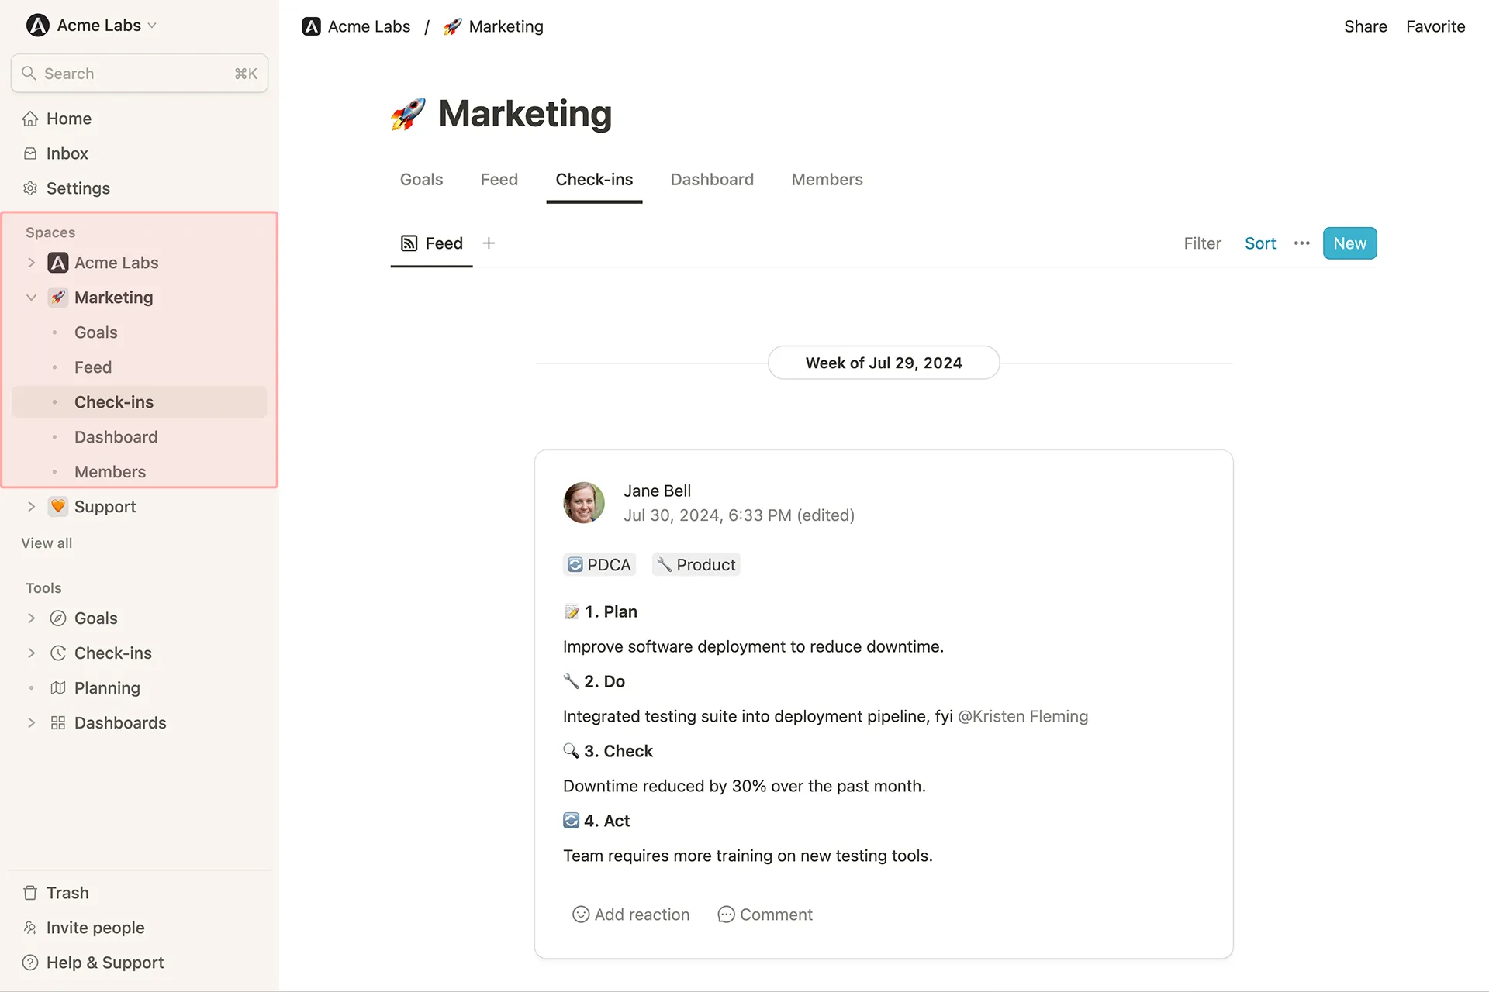Click the New button
The width and height of the screenshot is (1489, 992).
tap(1349, 243)
